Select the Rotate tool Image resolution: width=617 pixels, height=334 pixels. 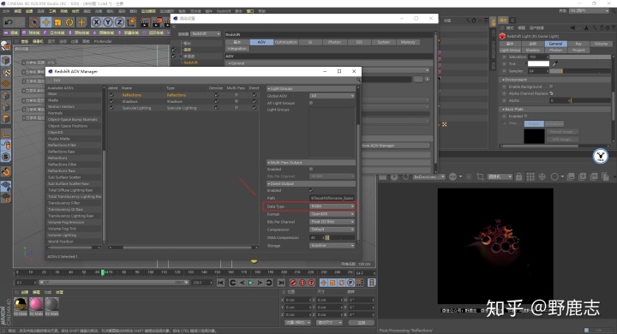[69, 22]
